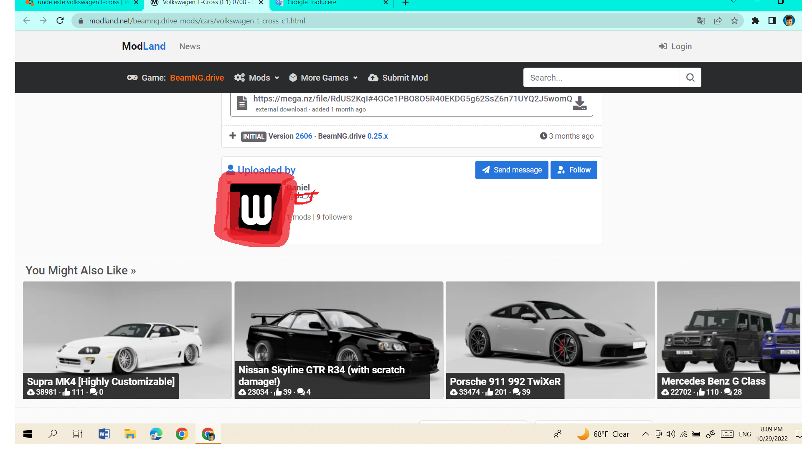Go back in browser history
Viewport: 802px width, 451px height.
(26, 20)
